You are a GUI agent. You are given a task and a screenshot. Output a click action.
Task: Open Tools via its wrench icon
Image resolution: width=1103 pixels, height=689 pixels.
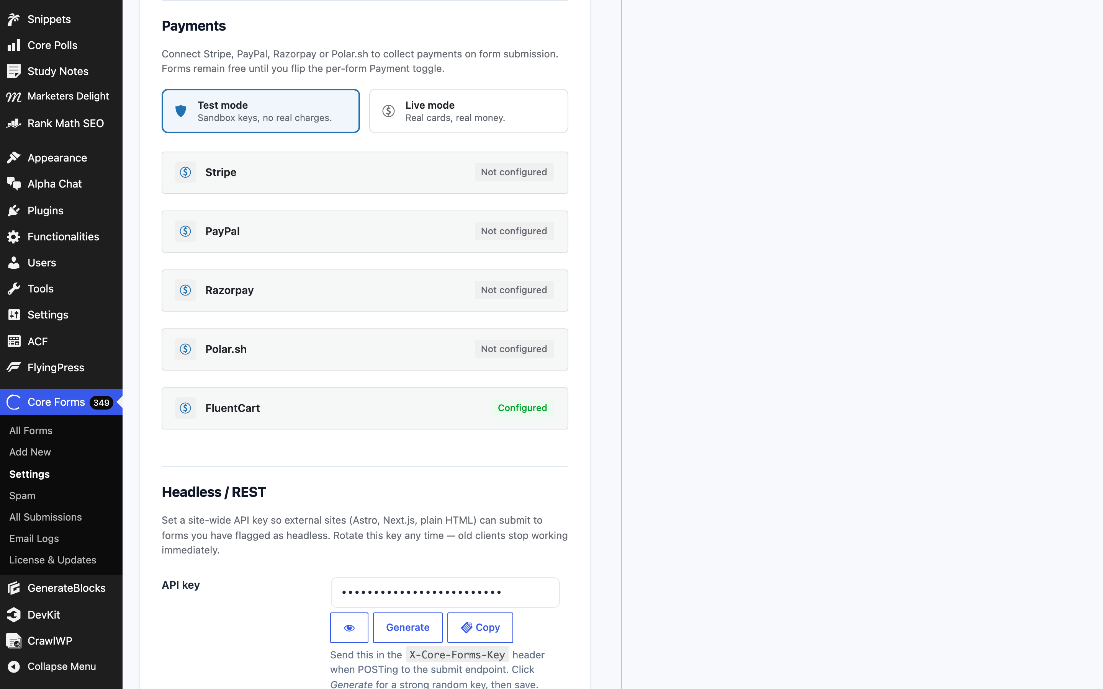[14, 289]
